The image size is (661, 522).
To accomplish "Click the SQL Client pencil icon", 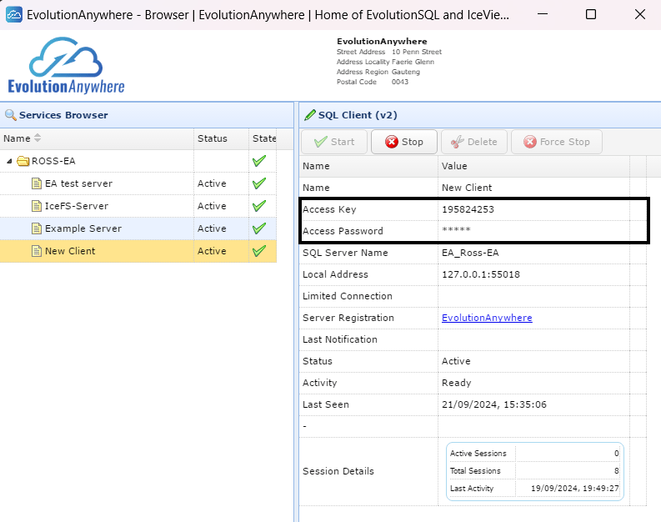I will 310,115.
